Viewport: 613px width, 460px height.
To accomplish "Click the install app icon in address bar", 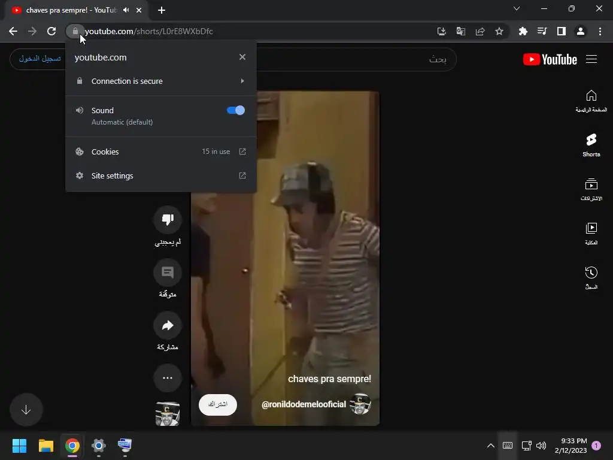I will [441, 31].
